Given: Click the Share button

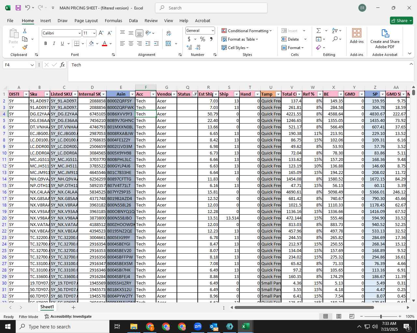Looking at the screenshot, I should (x=401, y=20).
